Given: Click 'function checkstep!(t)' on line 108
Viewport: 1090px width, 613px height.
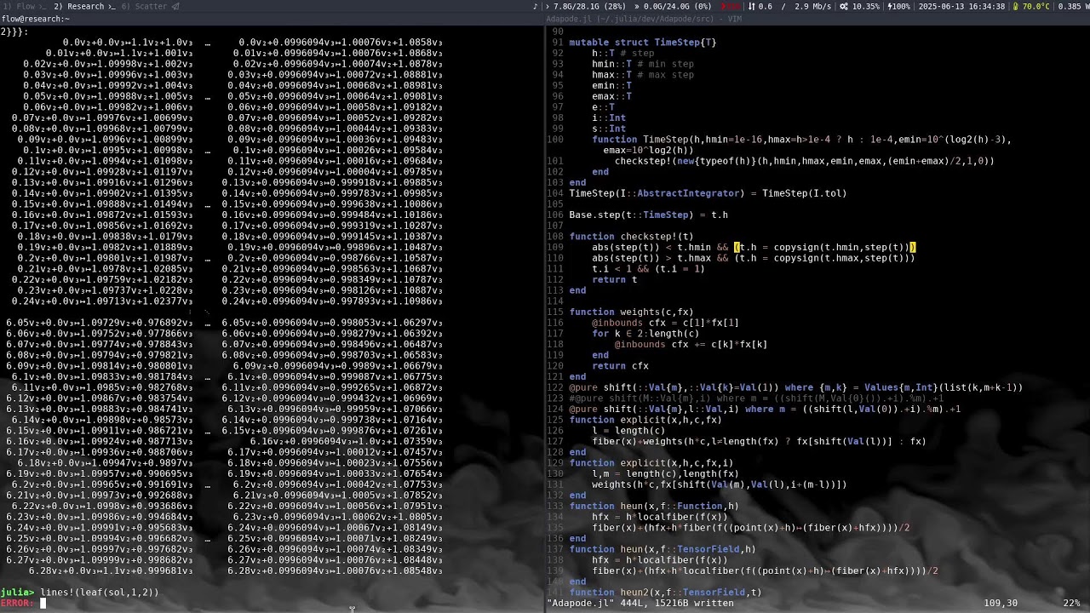Looking at the screenshot, I should click(x=631, y=236).
